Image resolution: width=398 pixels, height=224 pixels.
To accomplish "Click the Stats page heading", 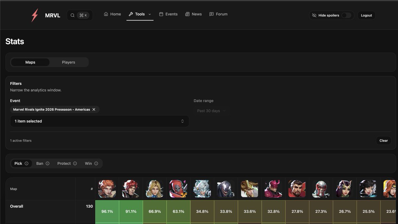I will [15, 41].
